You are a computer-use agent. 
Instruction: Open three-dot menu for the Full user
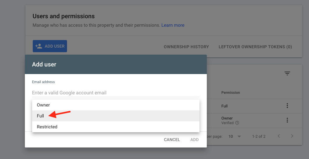pos(287,106)
